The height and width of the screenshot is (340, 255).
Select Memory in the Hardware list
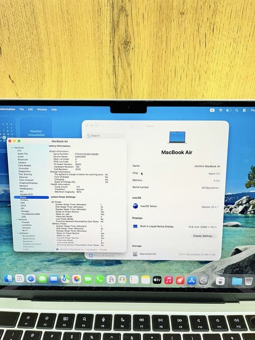click(x=24, y=186)
